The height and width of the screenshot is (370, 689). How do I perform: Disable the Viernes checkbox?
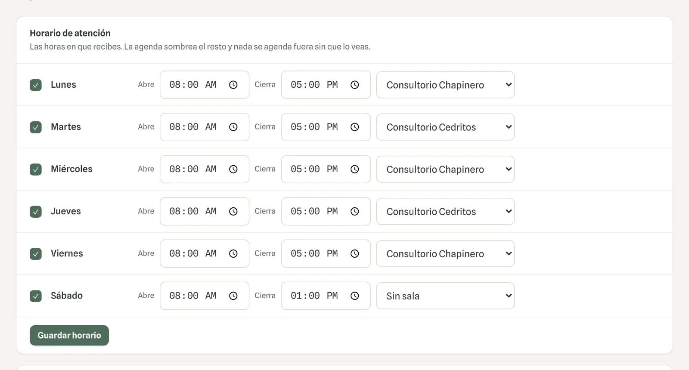coord(36,253)
